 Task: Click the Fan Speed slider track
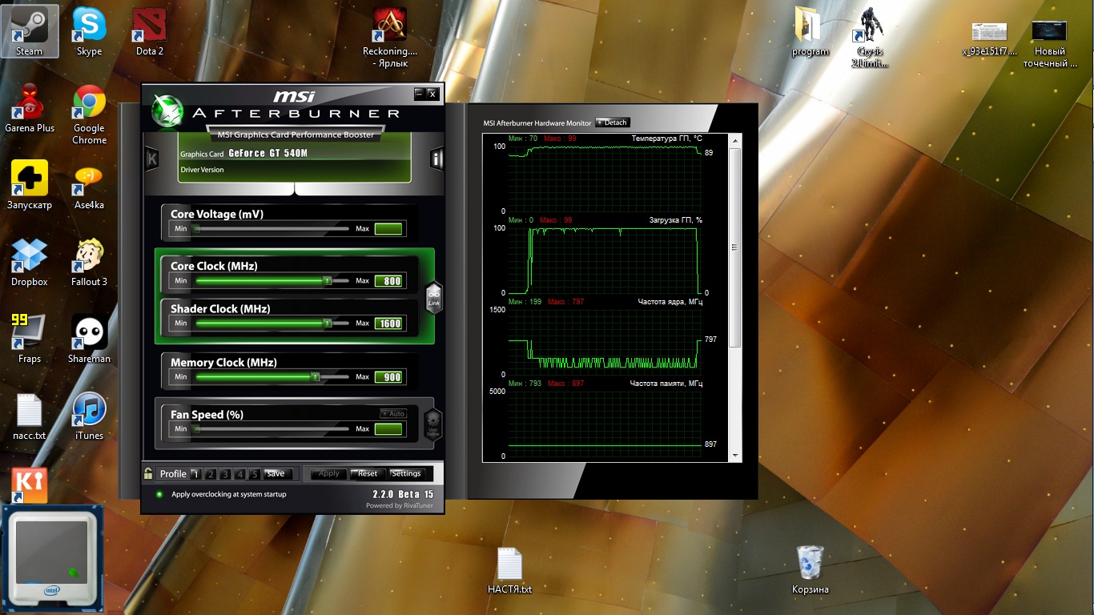coord(271,429)
